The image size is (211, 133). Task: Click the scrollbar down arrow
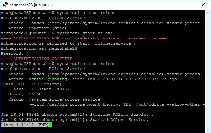coord(208,130)
